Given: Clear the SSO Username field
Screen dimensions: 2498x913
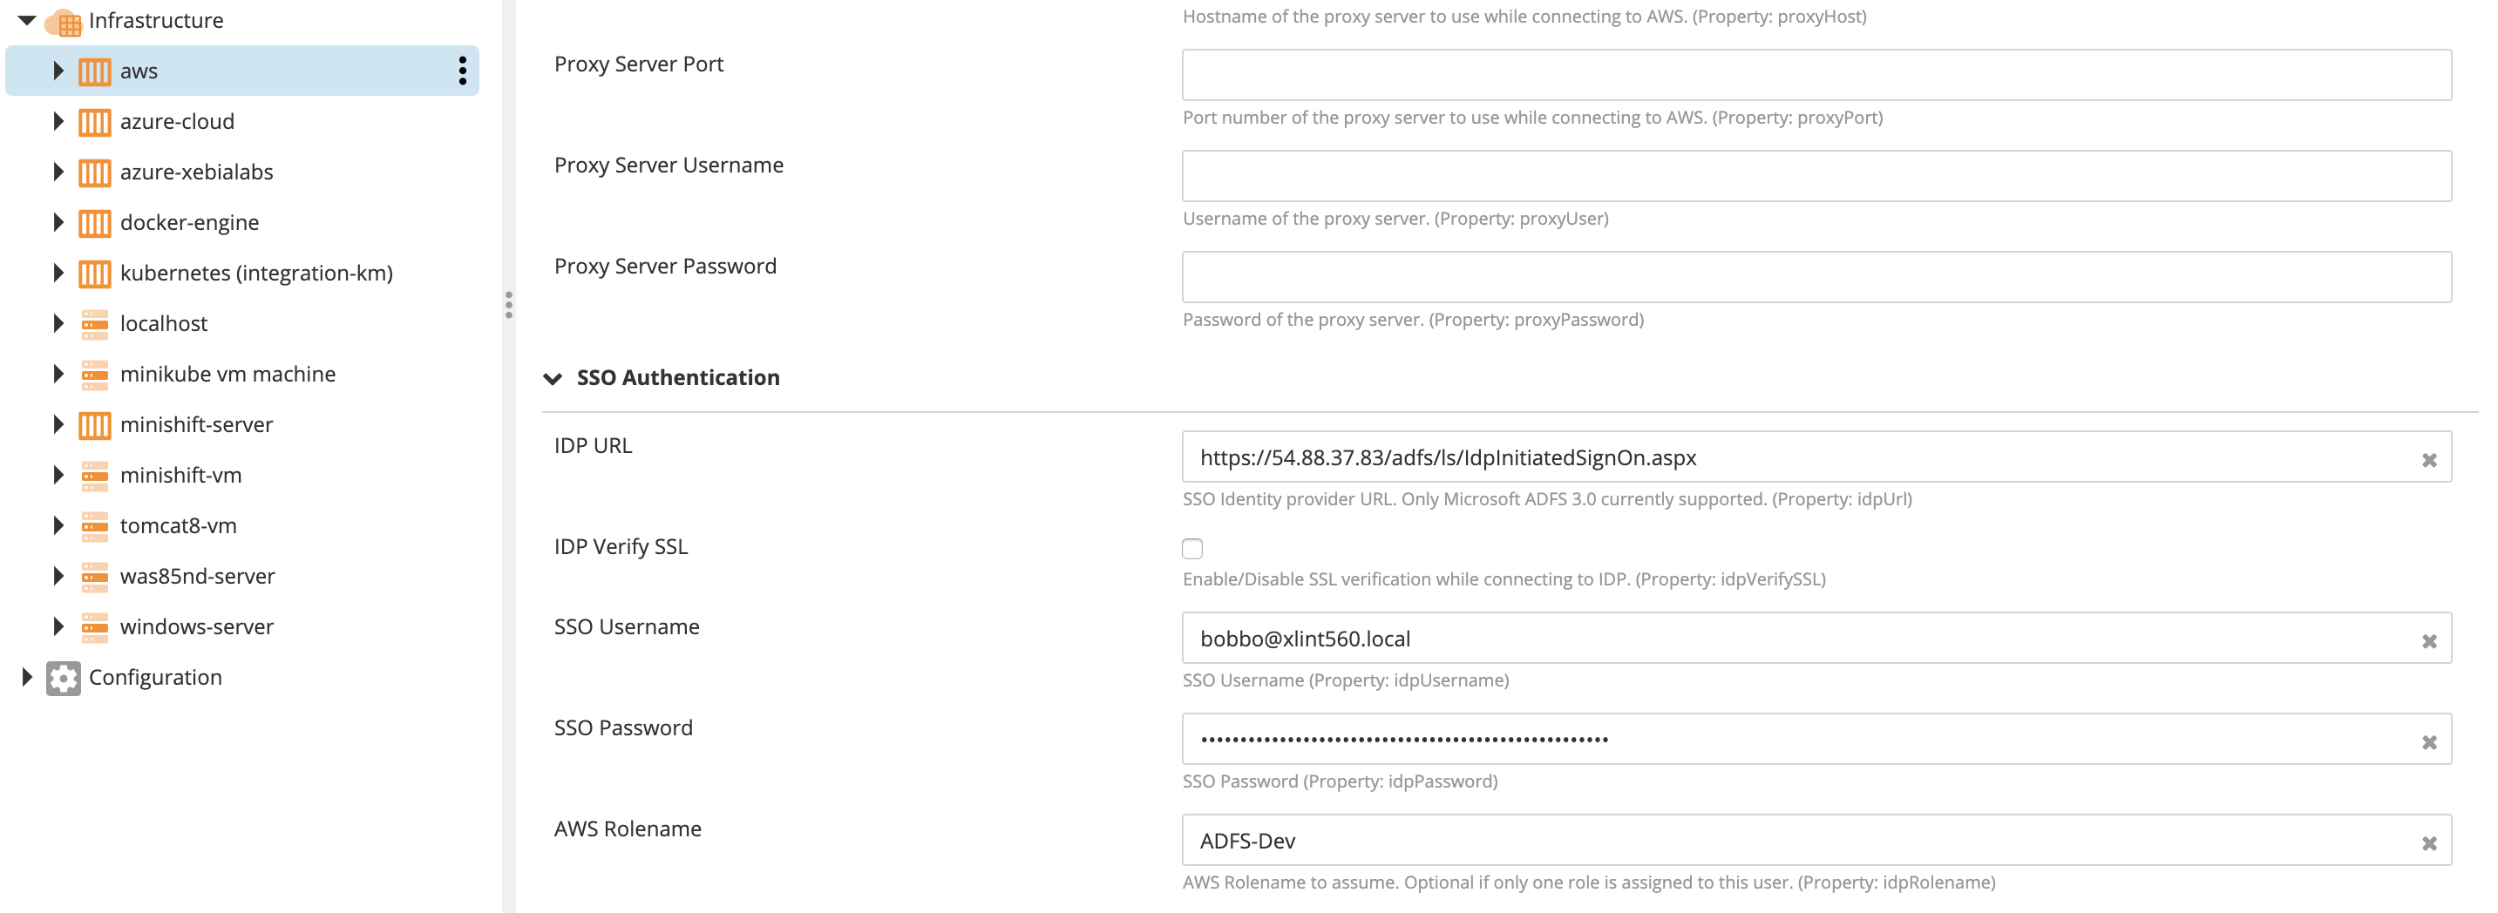Looking at the screenshot, I should click(x=2429, y=641).
